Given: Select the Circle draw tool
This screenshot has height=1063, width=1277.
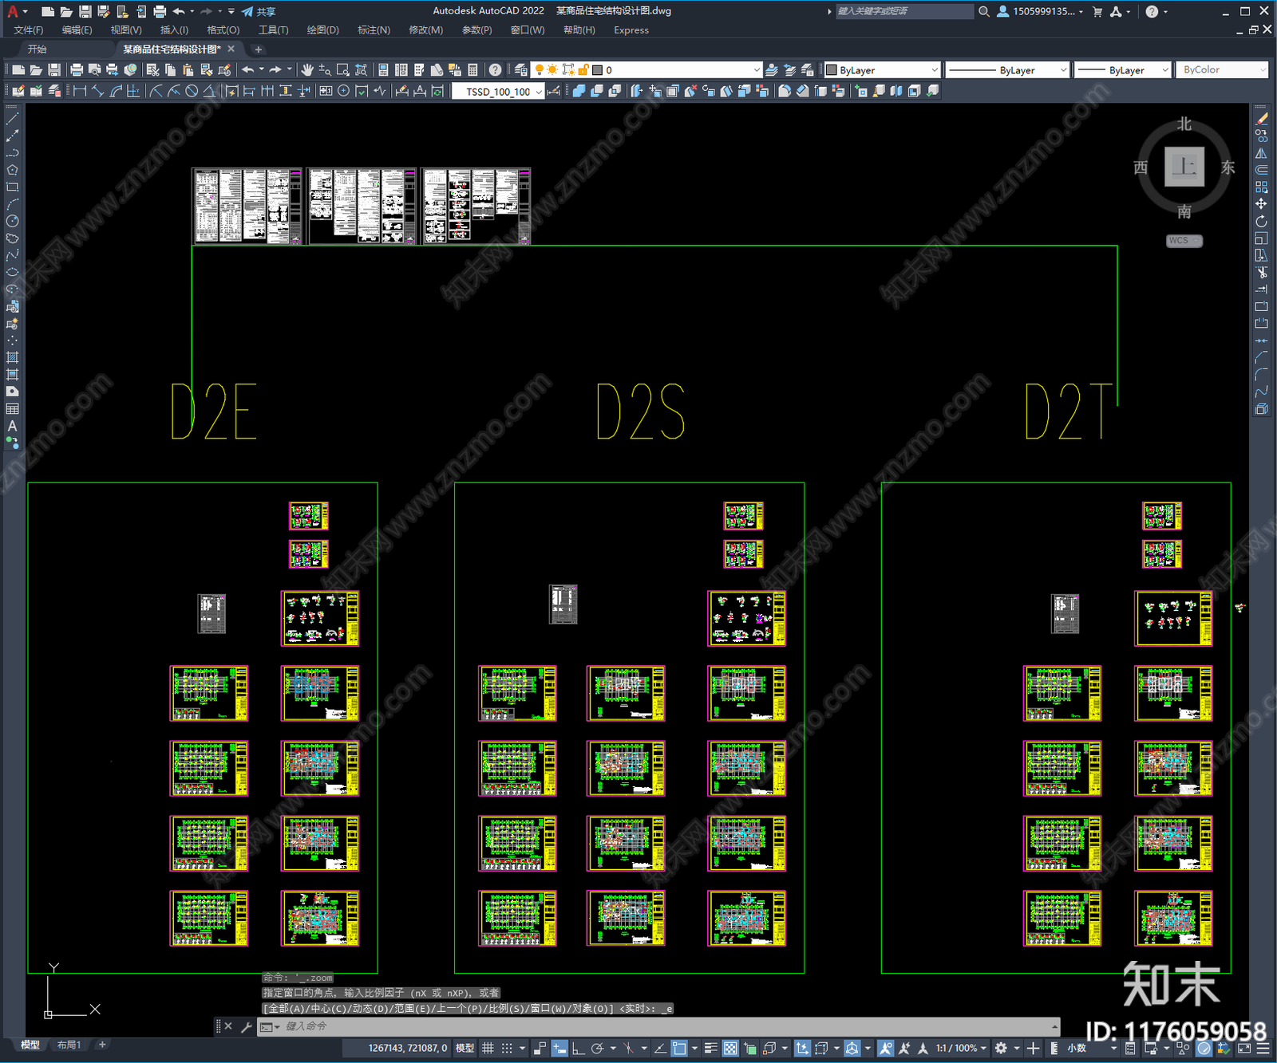Looking at the screenshot, I should coord(12,221).
